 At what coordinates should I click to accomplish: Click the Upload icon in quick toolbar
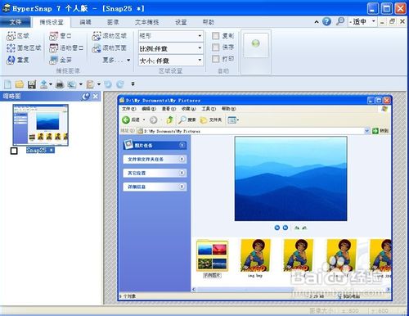(43, 84)
